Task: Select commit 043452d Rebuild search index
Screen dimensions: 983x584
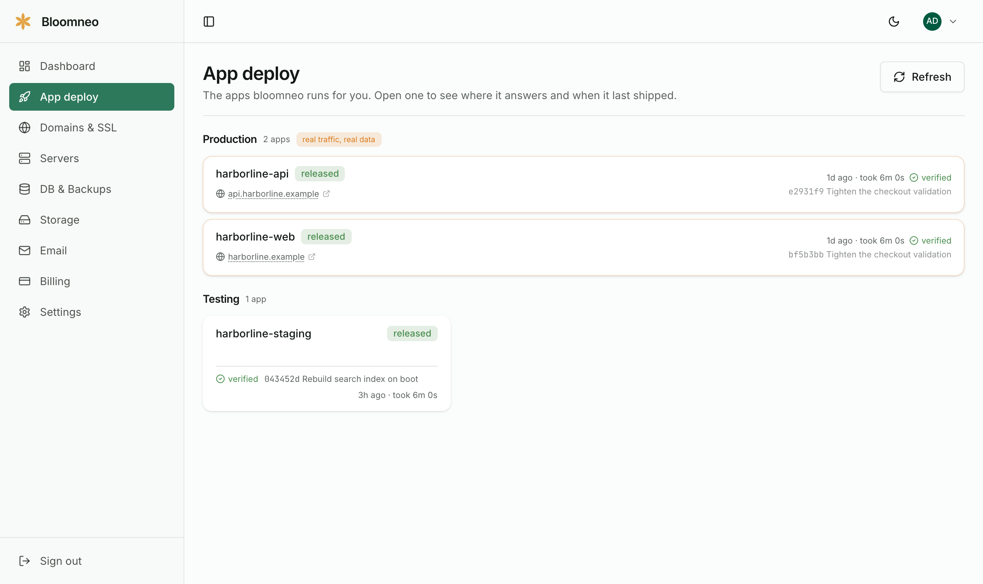Action: coord(341,379)
